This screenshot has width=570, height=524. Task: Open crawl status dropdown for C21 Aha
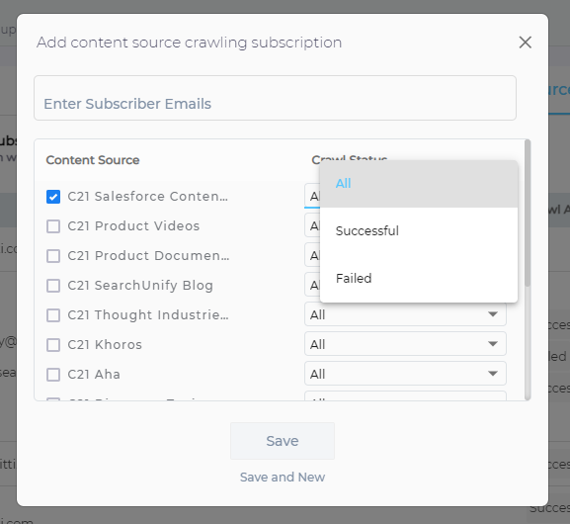pos(405,374)
